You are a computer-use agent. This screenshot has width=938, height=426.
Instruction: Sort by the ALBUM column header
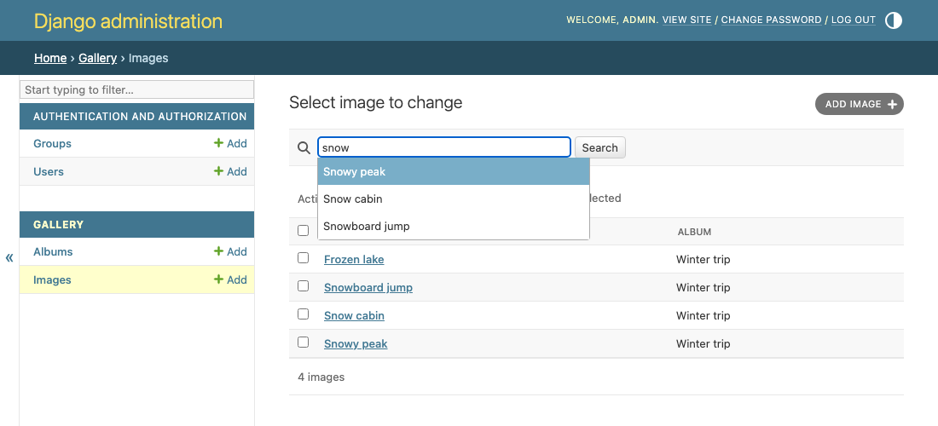coord(694,232)
